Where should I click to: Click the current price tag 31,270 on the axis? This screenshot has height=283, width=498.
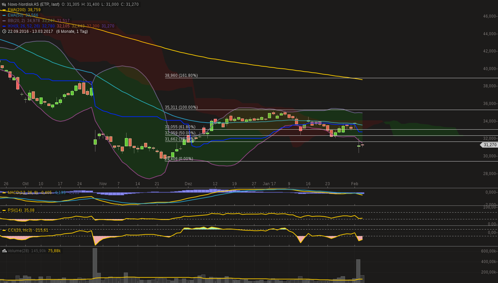489,145
